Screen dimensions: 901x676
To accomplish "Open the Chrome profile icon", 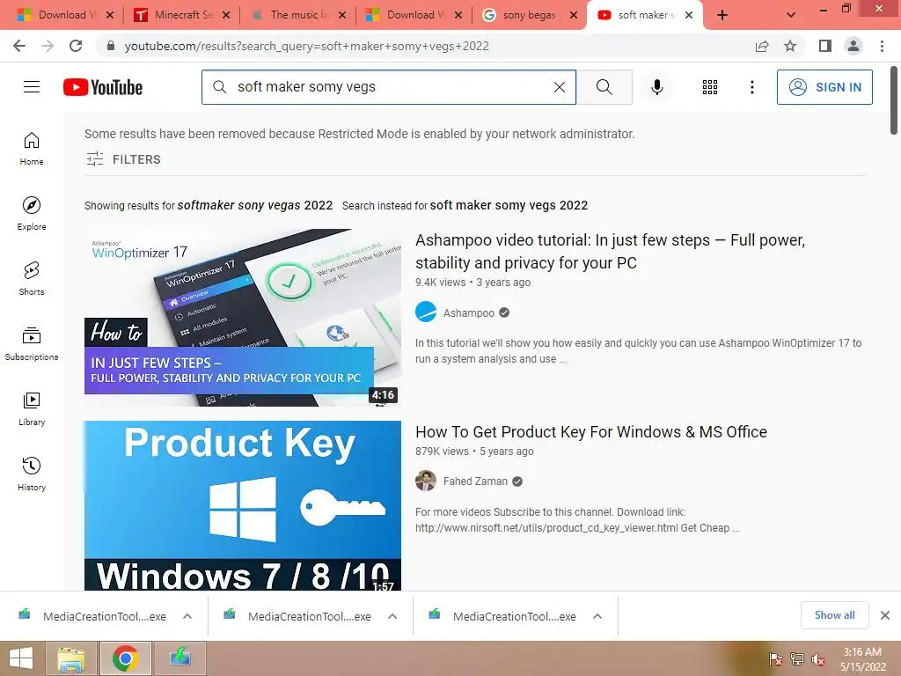I will coord(853,46).
